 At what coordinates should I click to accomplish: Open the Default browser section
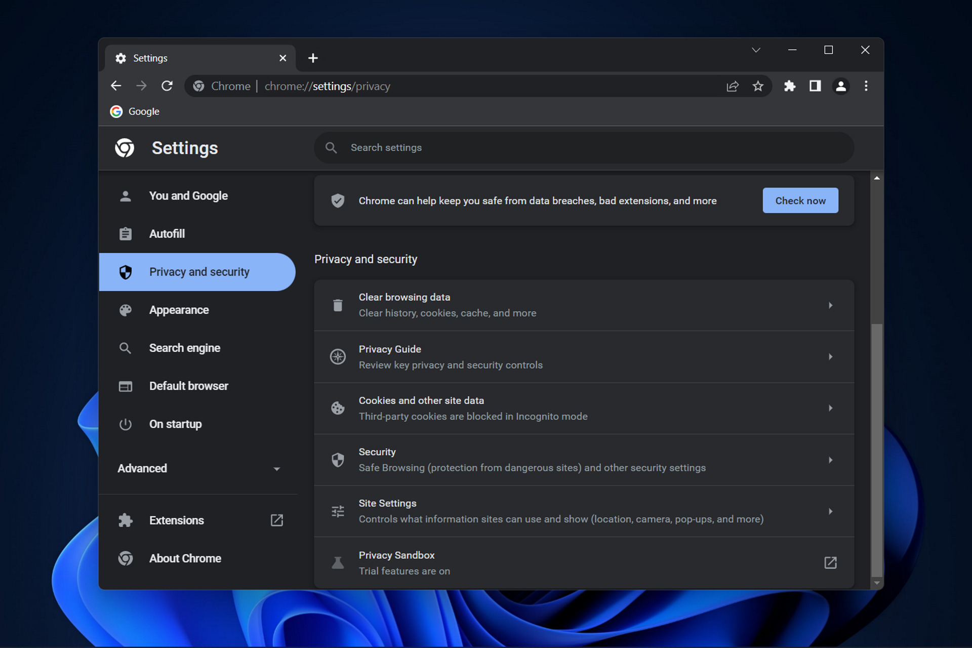[x=197, y=386]
